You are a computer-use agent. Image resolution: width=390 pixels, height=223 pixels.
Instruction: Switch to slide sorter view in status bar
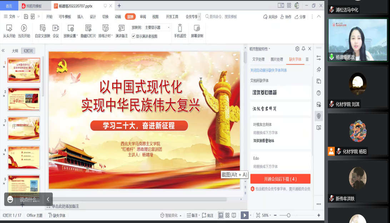point(227,215)
